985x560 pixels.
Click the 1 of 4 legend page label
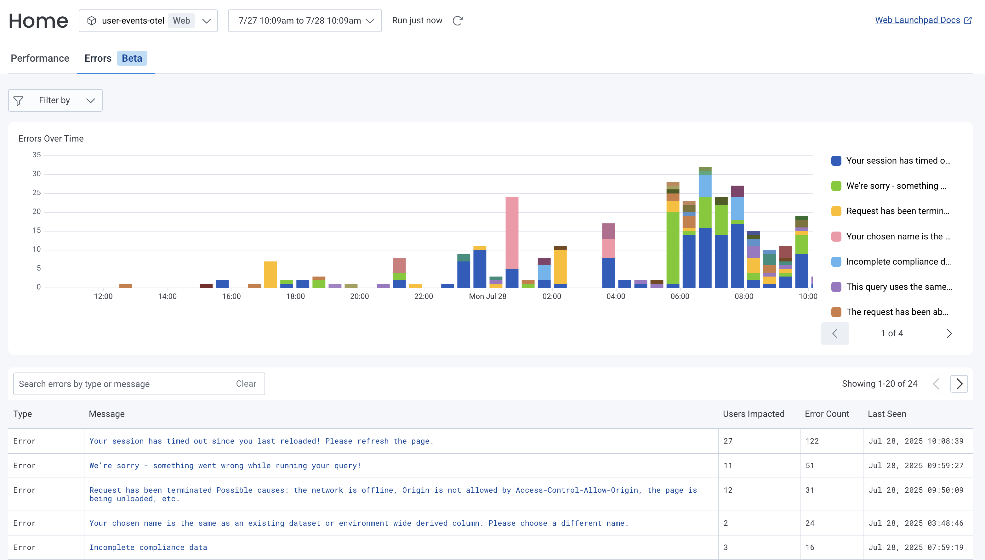[x=892, y=333]
